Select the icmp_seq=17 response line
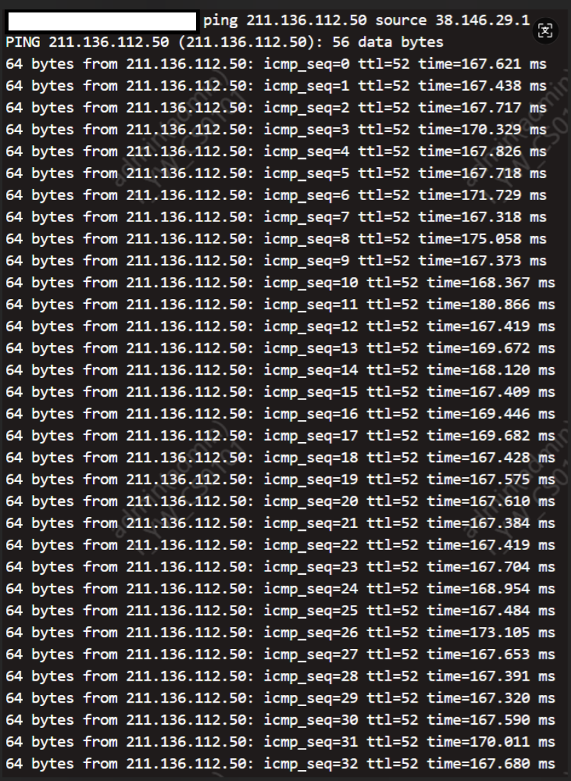 tap(281, 435)
